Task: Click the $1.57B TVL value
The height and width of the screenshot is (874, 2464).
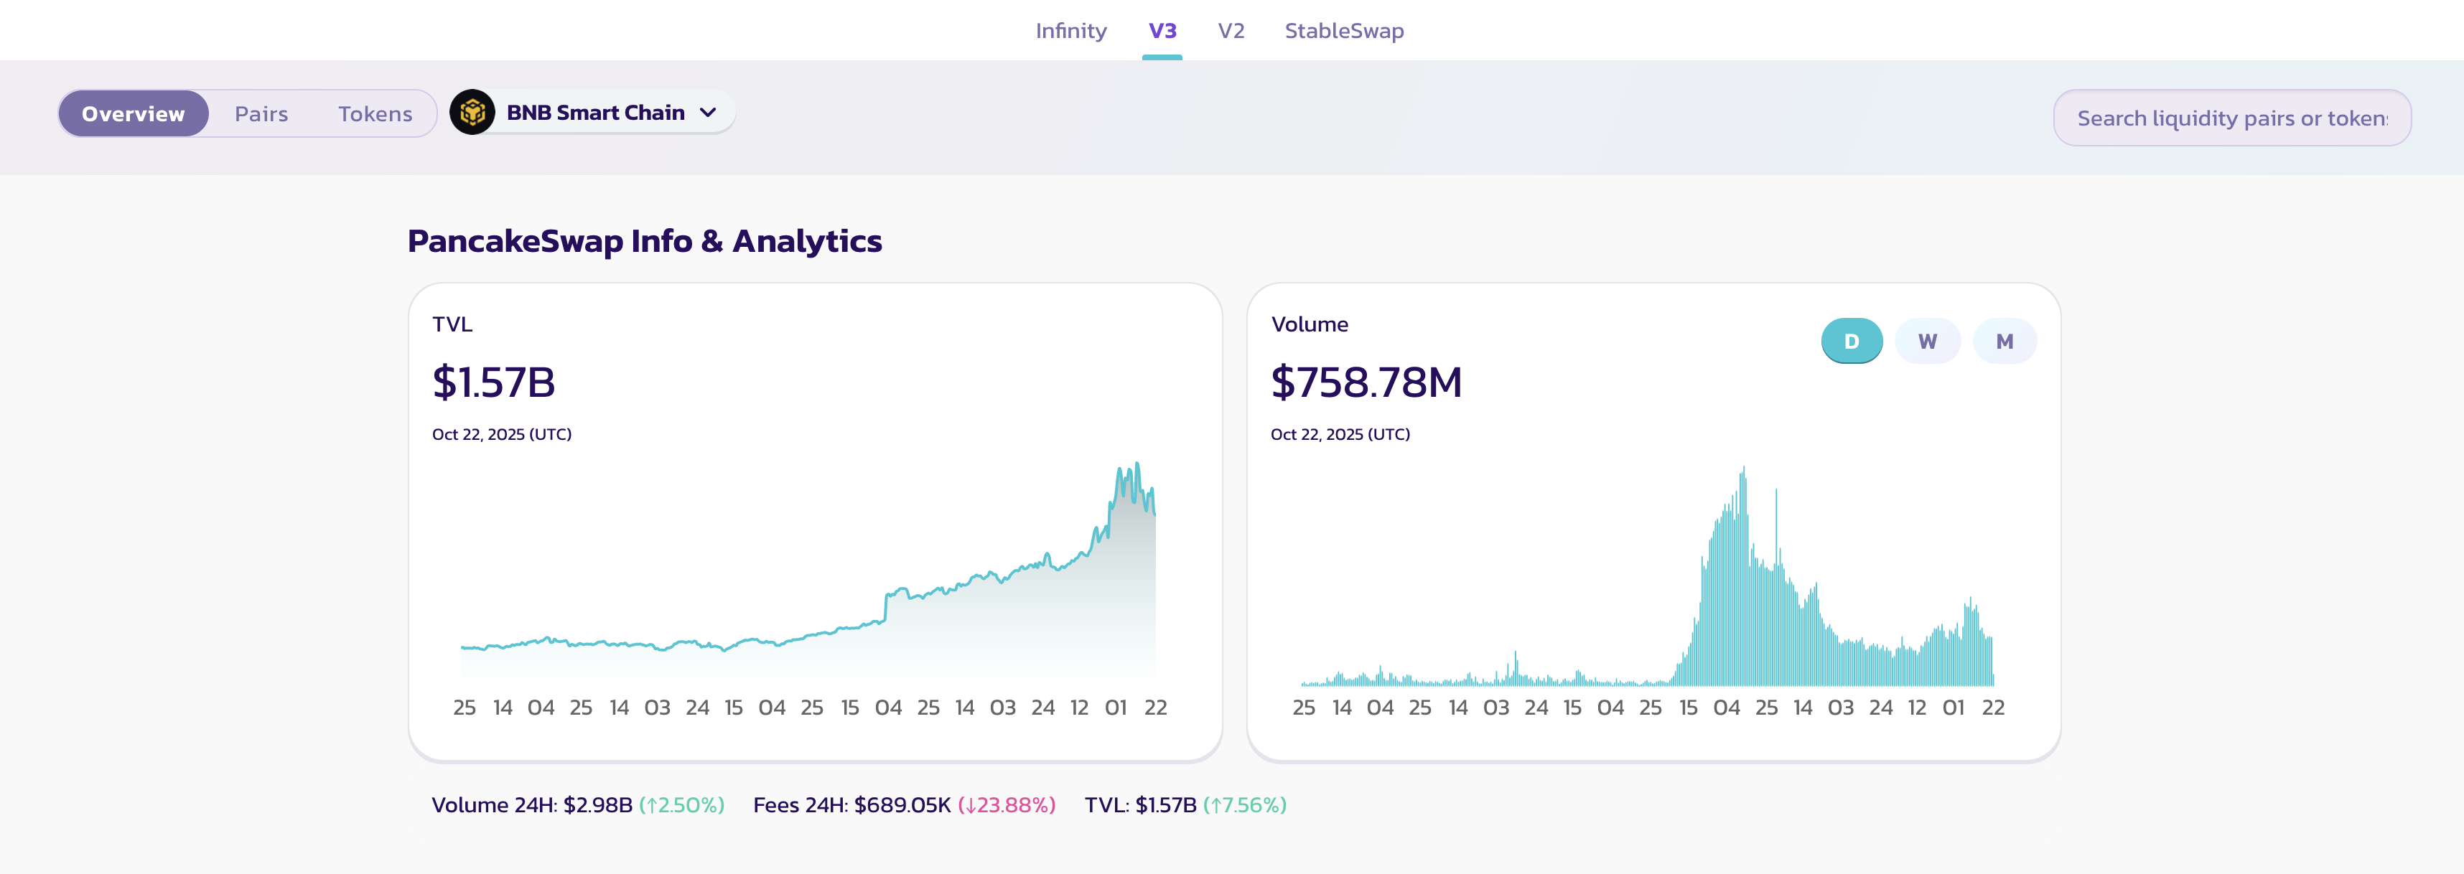Action: pyautogui.click(x=493, y=382)
